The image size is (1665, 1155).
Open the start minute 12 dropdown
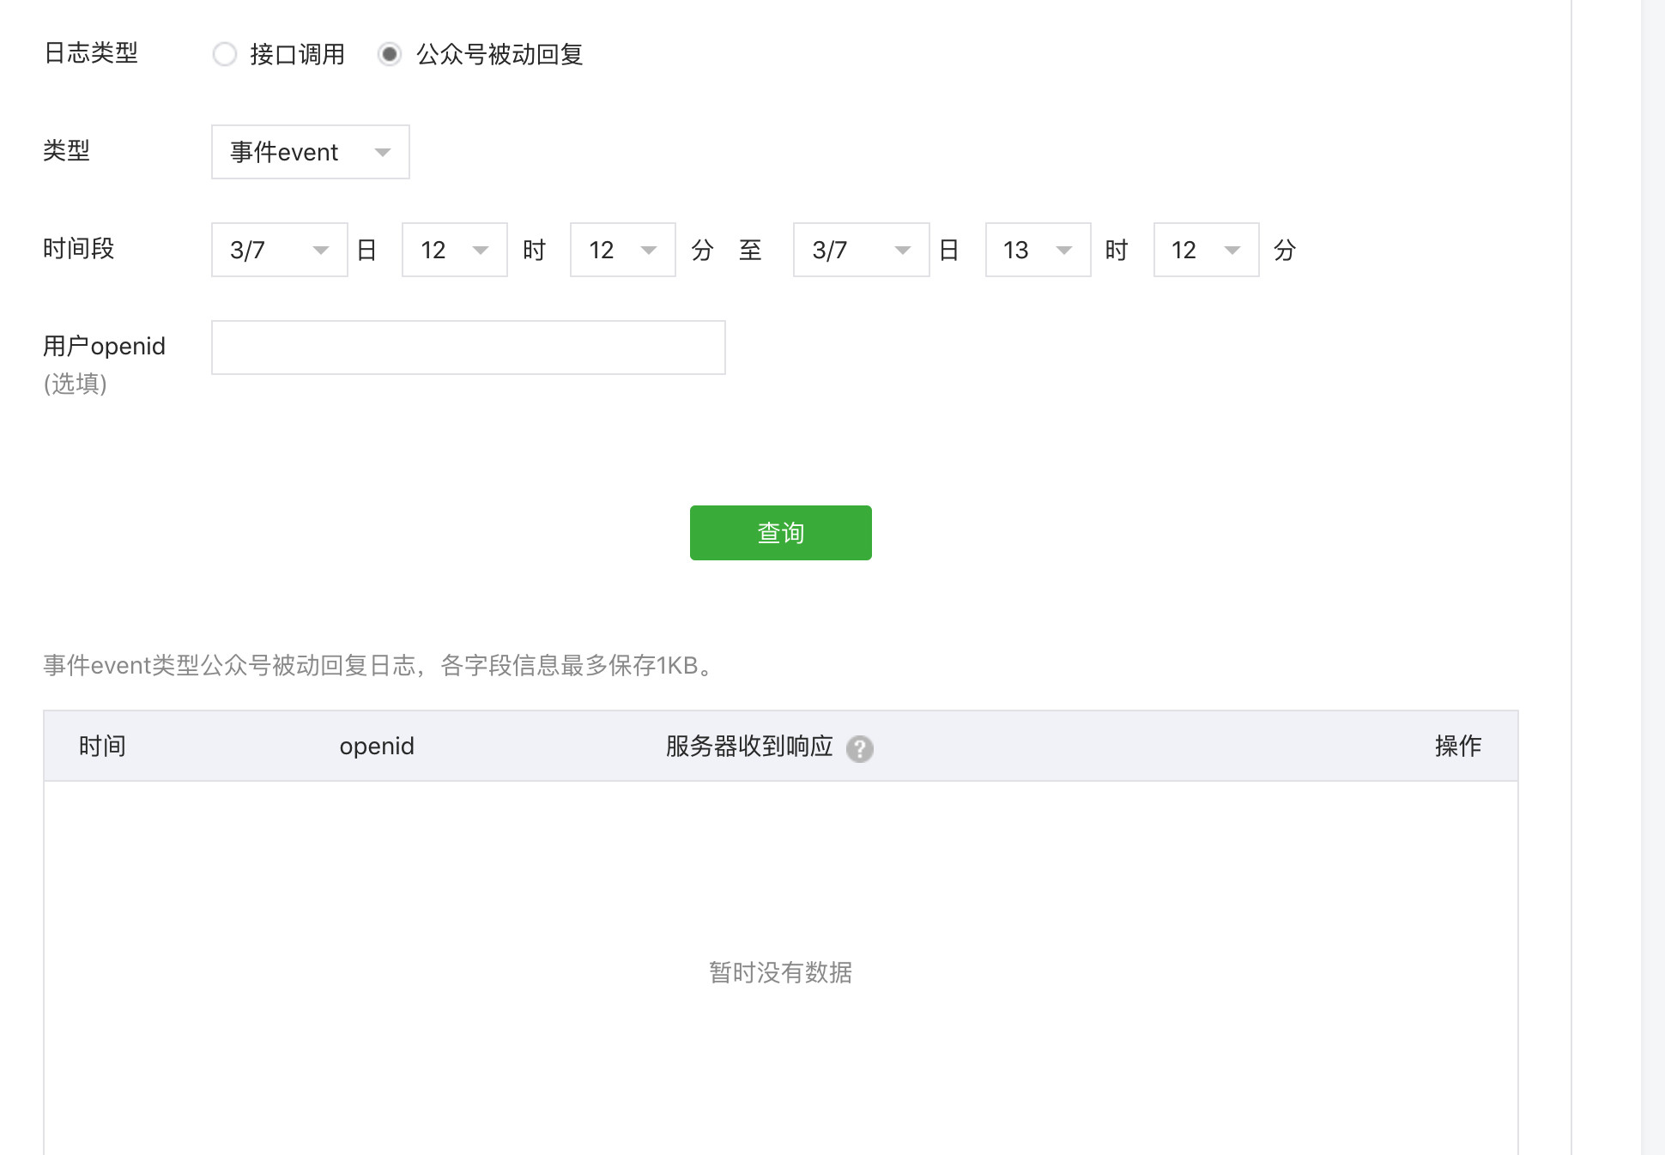tap(622, 250)
